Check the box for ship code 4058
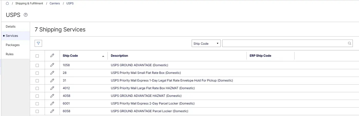 coord(37,96)
